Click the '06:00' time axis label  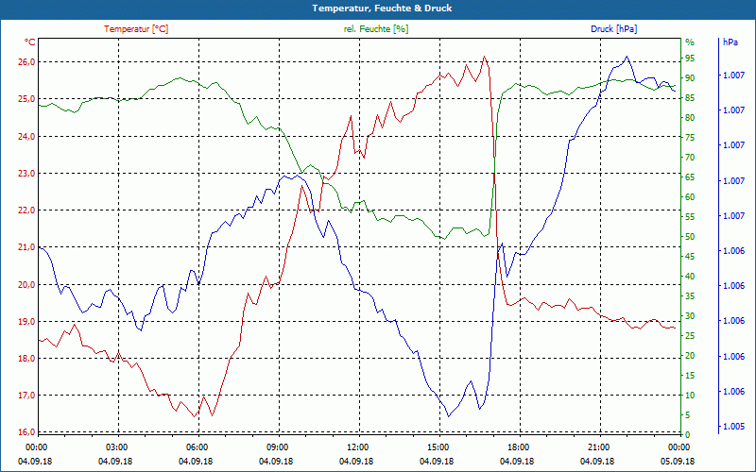pyautogui.click(x=198, y=447)
